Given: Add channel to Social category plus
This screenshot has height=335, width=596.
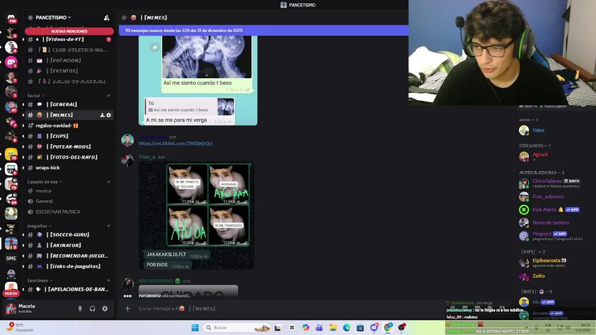Looking at the screenshot, I should click(x=108, y=95).
